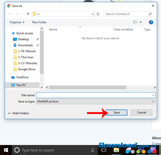
Task: Open the Google Drive folder
Action: coord(24,69)
